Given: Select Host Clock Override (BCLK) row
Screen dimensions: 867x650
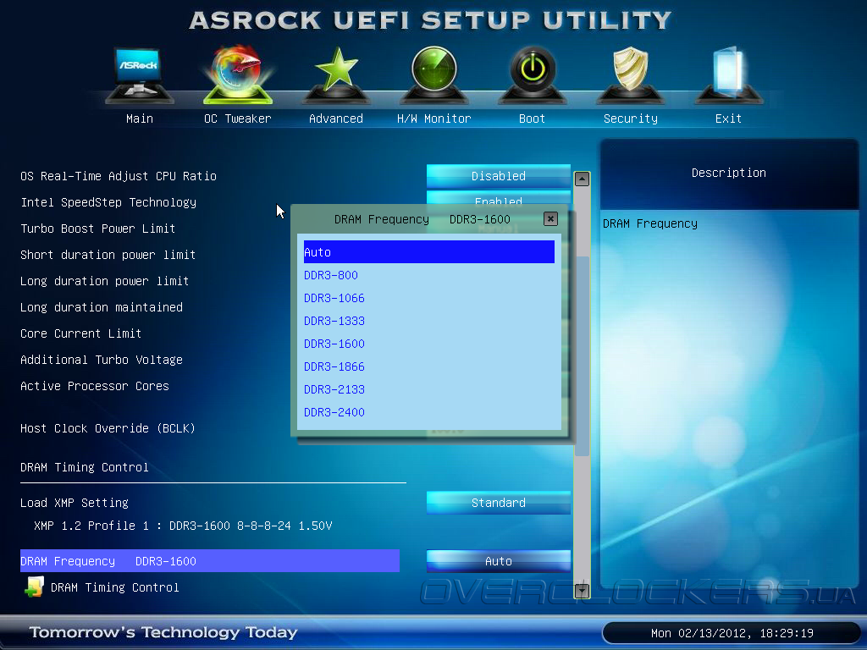Looking at the screenshot, I should [x=108, y=428].
